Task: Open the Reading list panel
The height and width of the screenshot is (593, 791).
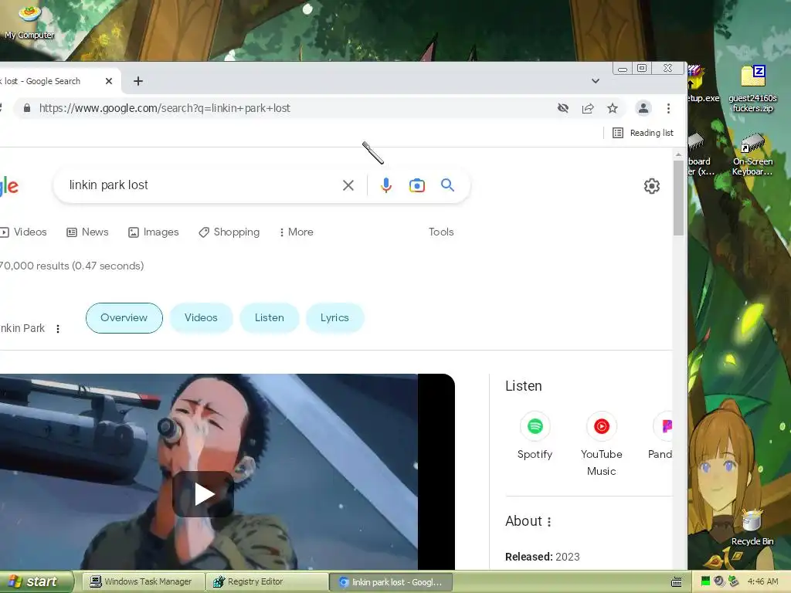Action: point(643,133)
